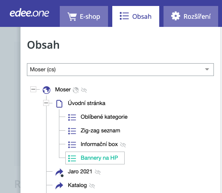Click the globe icon next to Moser

pos(47,90)
